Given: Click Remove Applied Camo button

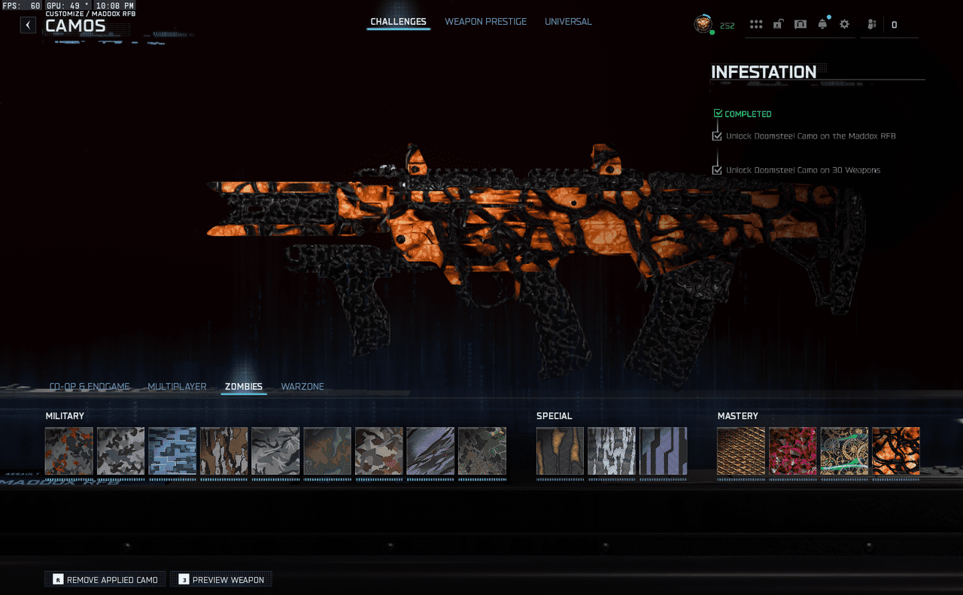Looking at the screenshot, I should [x=105, y=579].
